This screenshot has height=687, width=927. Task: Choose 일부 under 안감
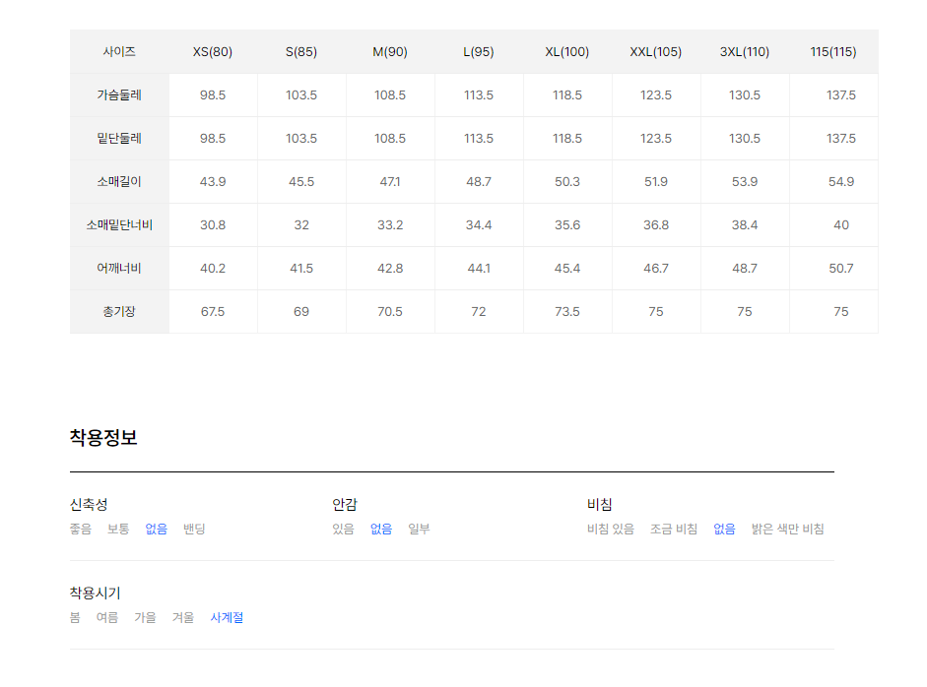[x=419, y=529]
